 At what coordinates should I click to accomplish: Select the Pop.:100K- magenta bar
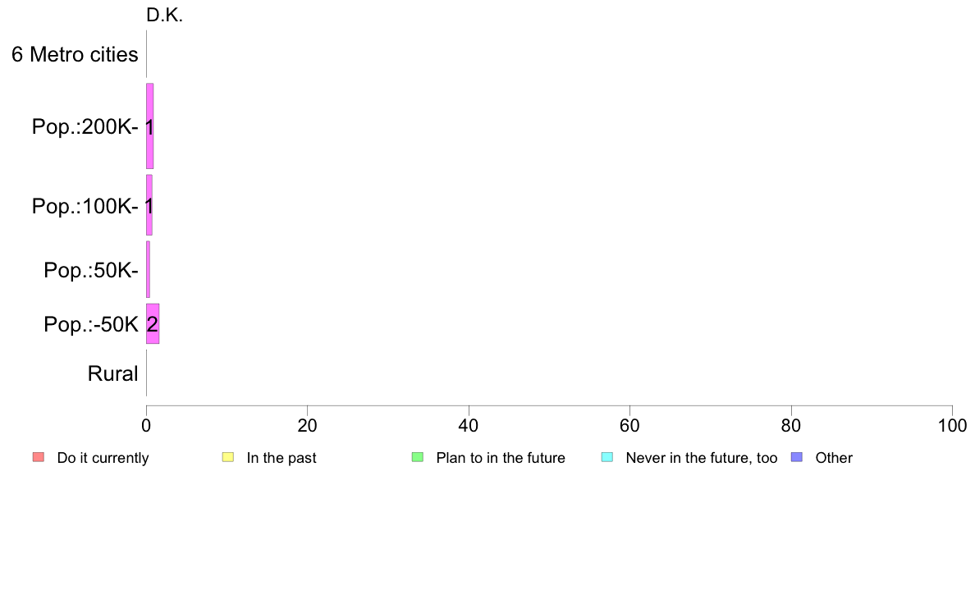pos(149,205)
